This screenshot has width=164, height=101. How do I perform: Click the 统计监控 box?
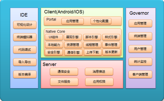(140, 62)
